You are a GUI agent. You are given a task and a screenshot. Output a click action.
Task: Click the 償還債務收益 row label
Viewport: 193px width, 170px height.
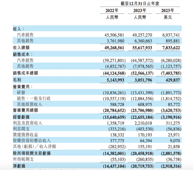click(x=25, y=135)
